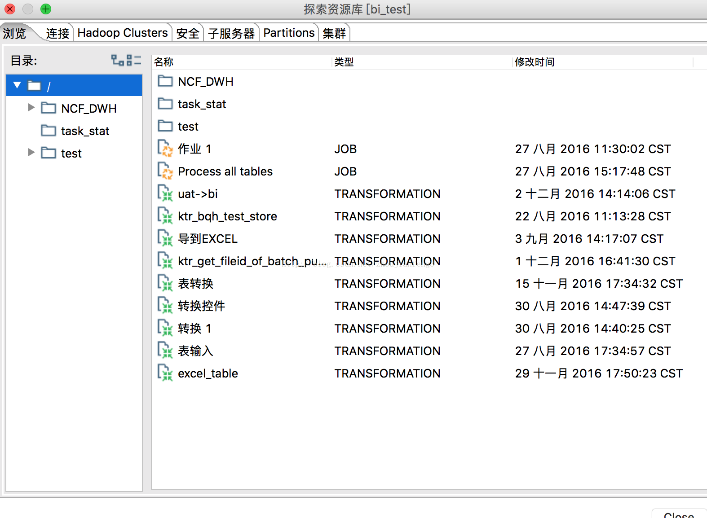Click the transformation icon for 转换控件

(165, 305)
